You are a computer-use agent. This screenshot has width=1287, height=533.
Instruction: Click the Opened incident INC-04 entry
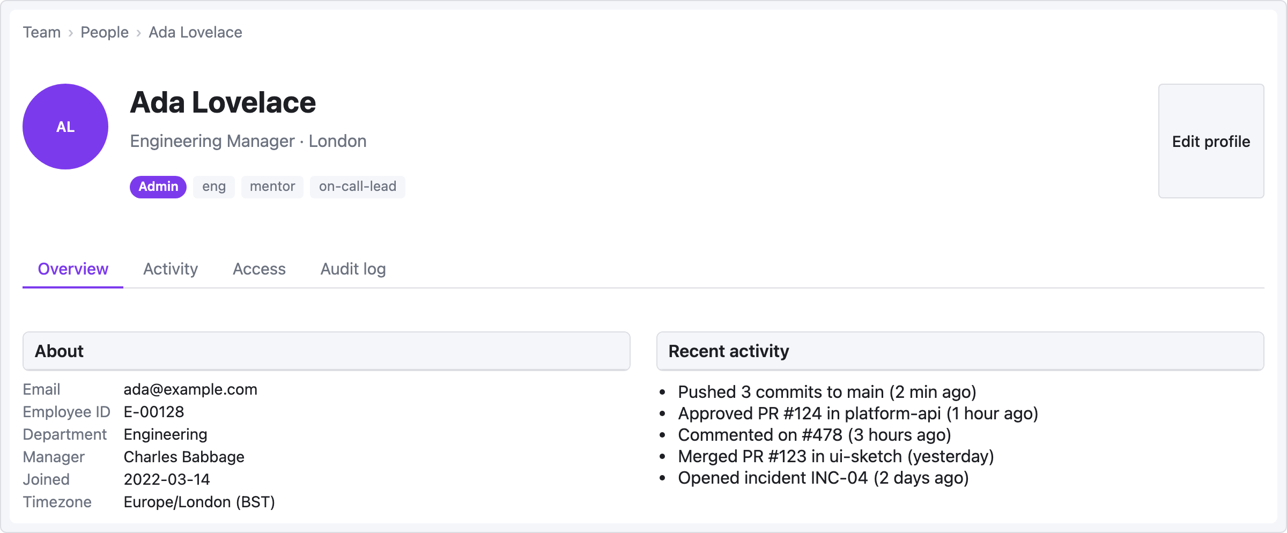click(823, 478)
